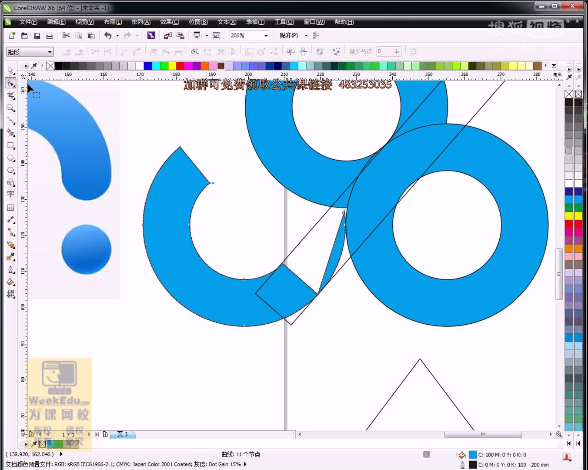
Task: Create a new document
Action: coord(12,36)
